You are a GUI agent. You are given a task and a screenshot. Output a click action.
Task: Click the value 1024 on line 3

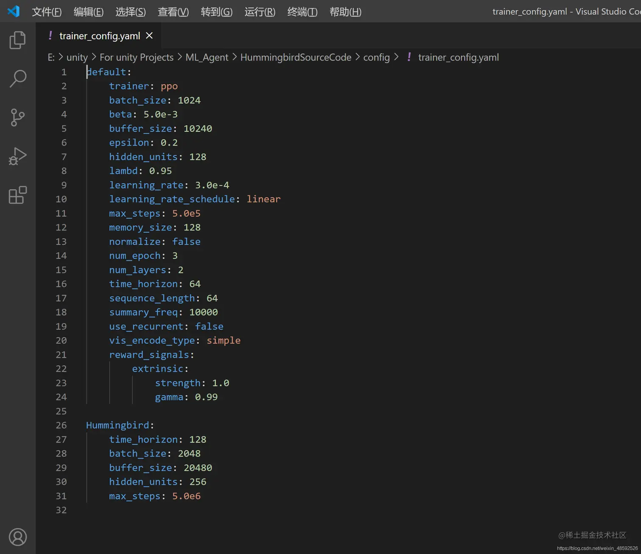tap(189, 100)
